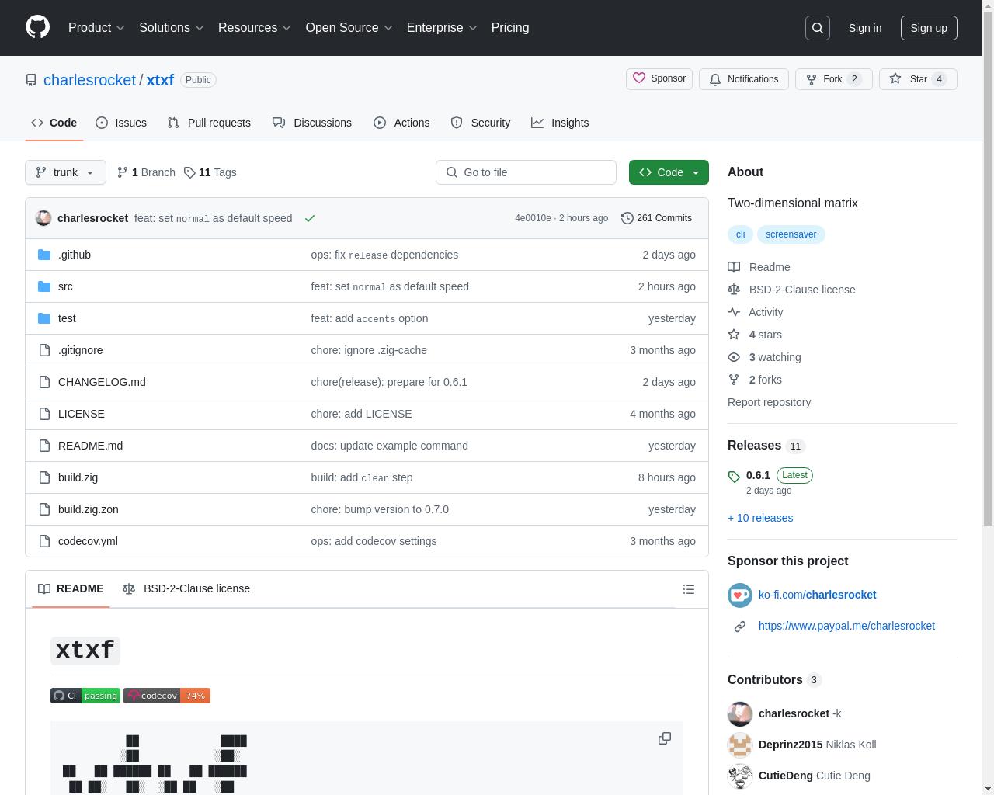Expand the Solutions menu
The image size is (994, 795).
[x=172, y=27]
